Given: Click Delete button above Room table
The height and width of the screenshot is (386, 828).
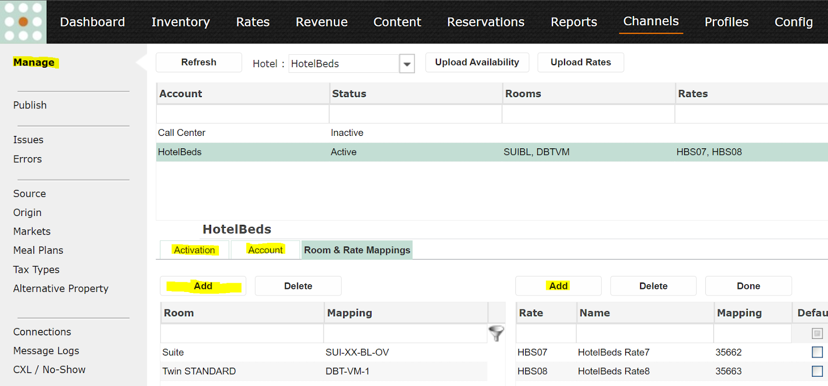Looking at the screenshot, I should coord(298,286).
